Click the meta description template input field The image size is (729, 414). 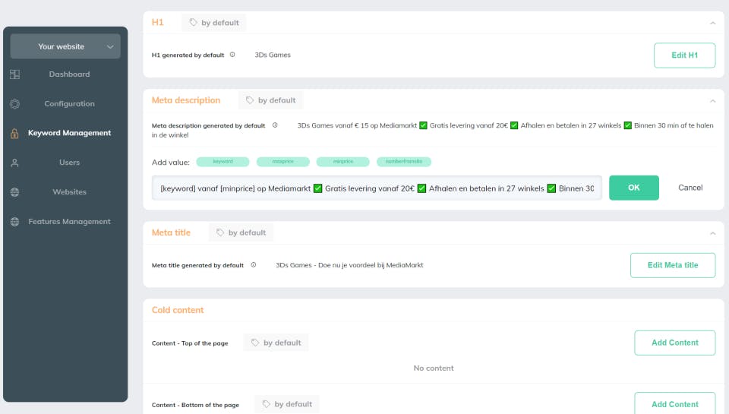[377, 188]
